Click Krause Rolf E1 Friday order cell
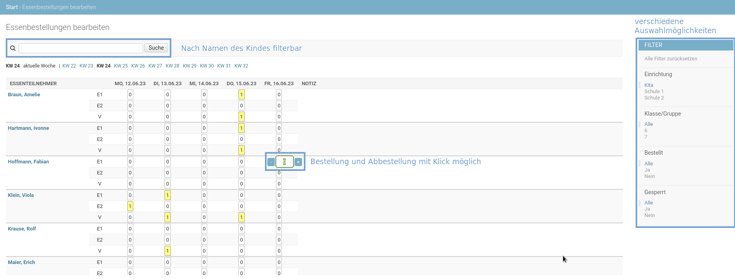 click(279, 229)
